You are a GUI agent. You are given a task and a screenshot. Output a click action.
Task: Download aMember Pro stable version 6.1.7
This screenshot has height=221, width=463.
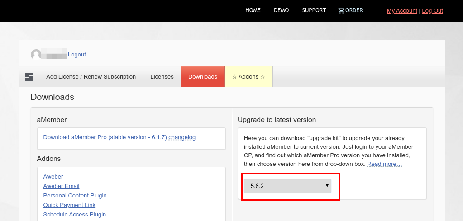[x=105, y=137]
